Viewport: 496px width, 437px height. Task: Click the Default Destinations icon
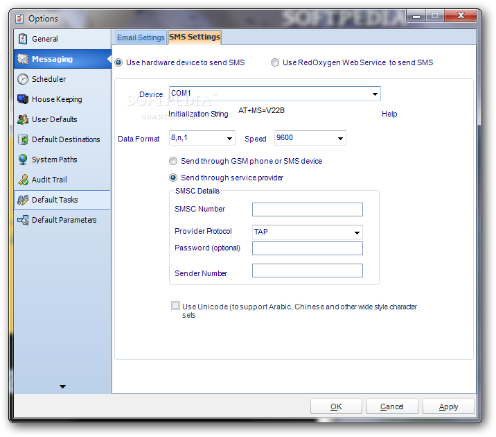click(x=23, y=139)
